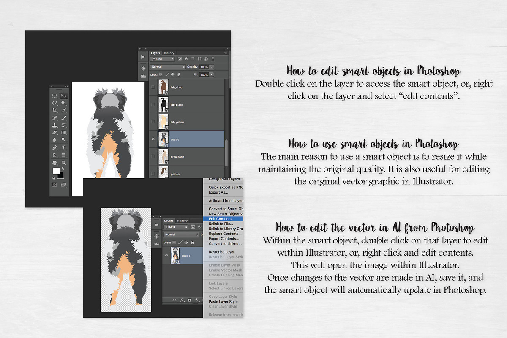Choose Rasterize Layer from context menu

pyautogui.click(x=222, y=252)
